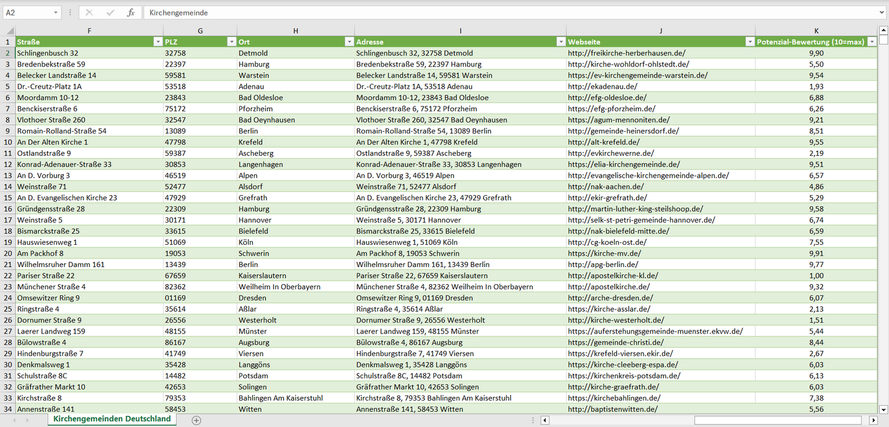The width and height of the screenshot is (889, 427).
Task: Click into the formula bar showing Kirchengemeinde
Action: pos(492,12)
